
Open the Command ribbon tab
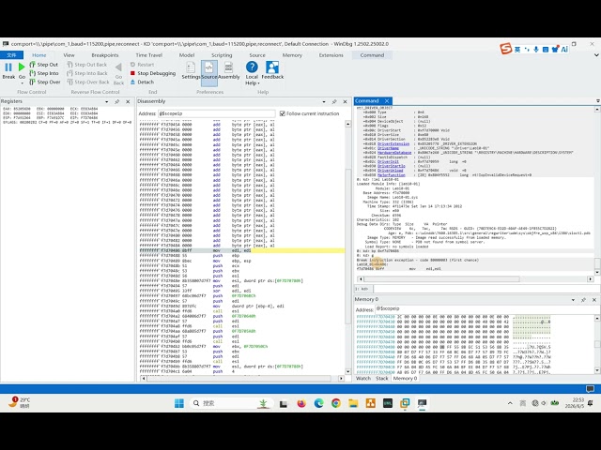372,55
